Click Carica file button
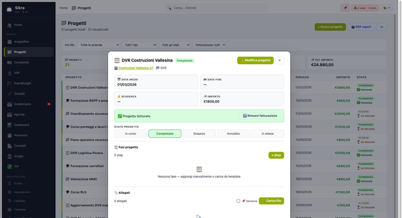Screen dimensions: 402x218 (271, 201)
